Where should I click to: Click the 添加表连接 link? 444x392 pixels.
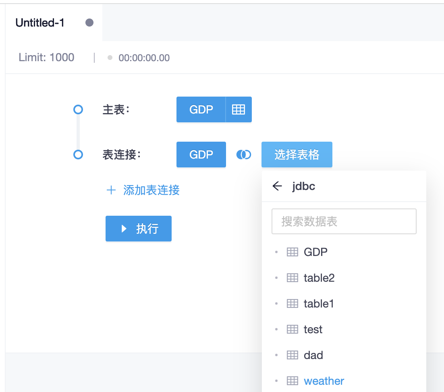(x=151, y=190)
